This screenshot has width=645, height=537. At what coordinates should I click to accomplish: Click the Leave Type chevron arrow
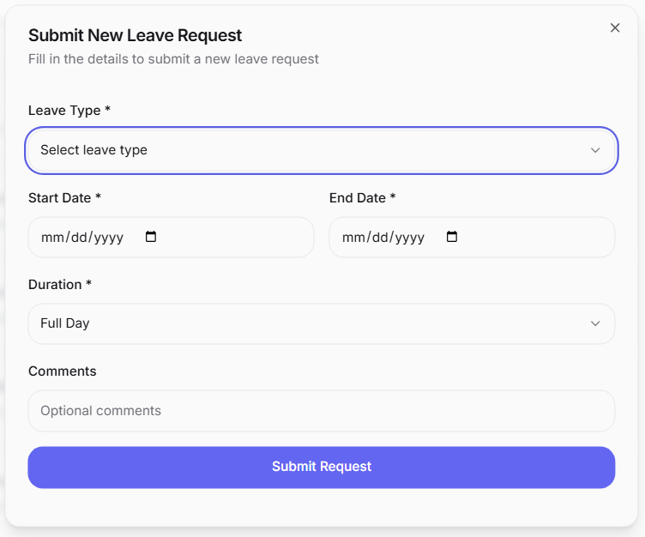tap(595, 150)
